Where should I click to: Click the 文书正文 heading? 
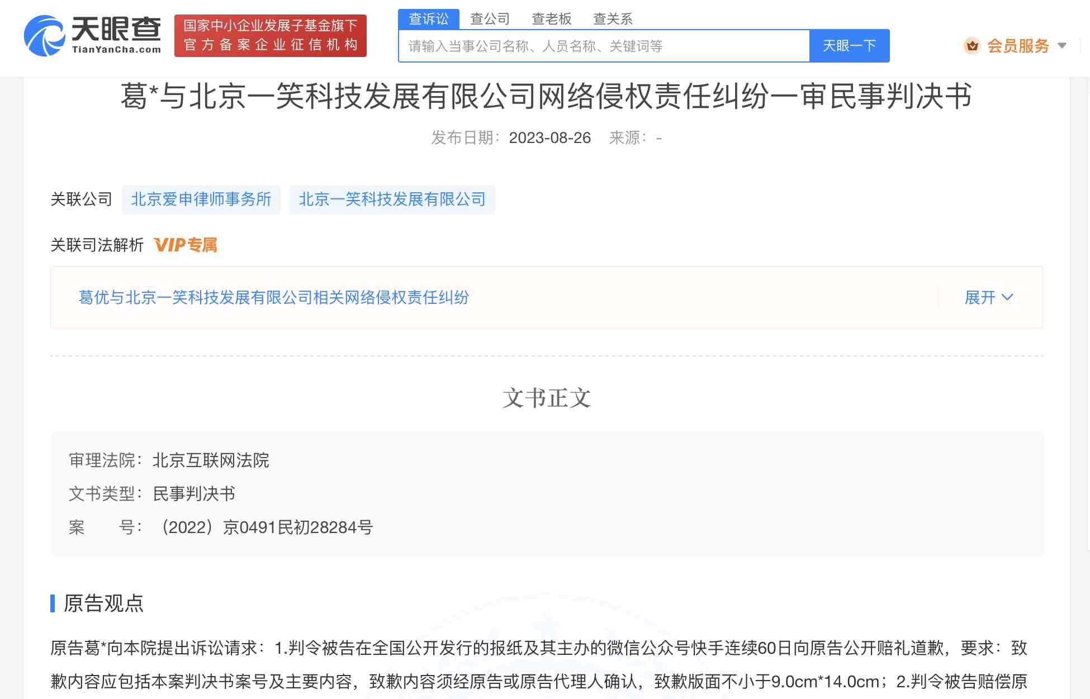[546, 398]
